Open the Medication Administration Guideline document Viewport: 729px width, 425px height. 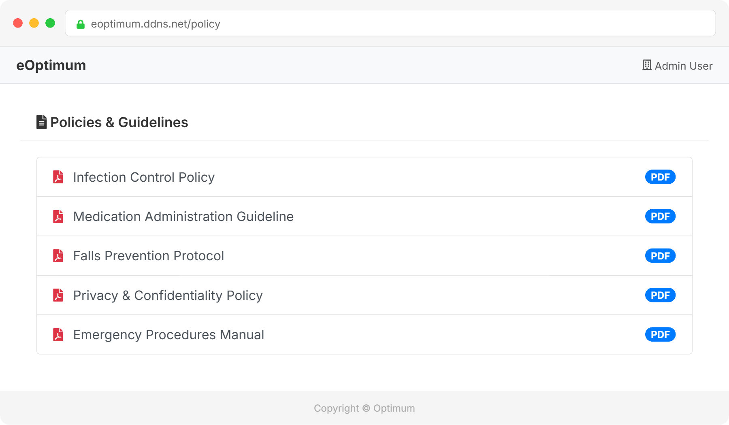tap(183, 217)
